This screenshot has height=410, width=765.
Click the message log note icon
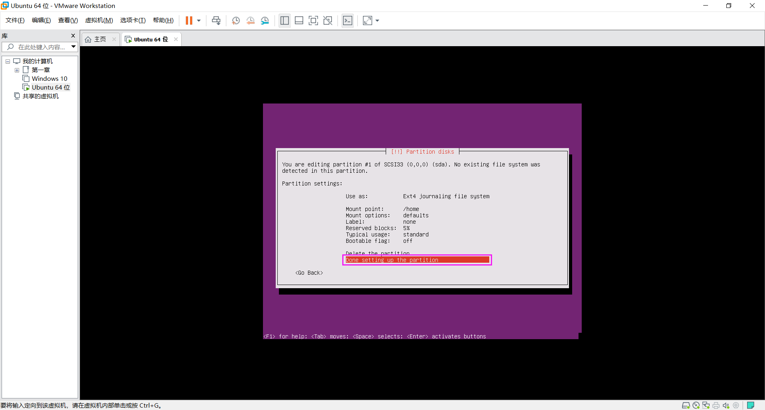(751, 405)
